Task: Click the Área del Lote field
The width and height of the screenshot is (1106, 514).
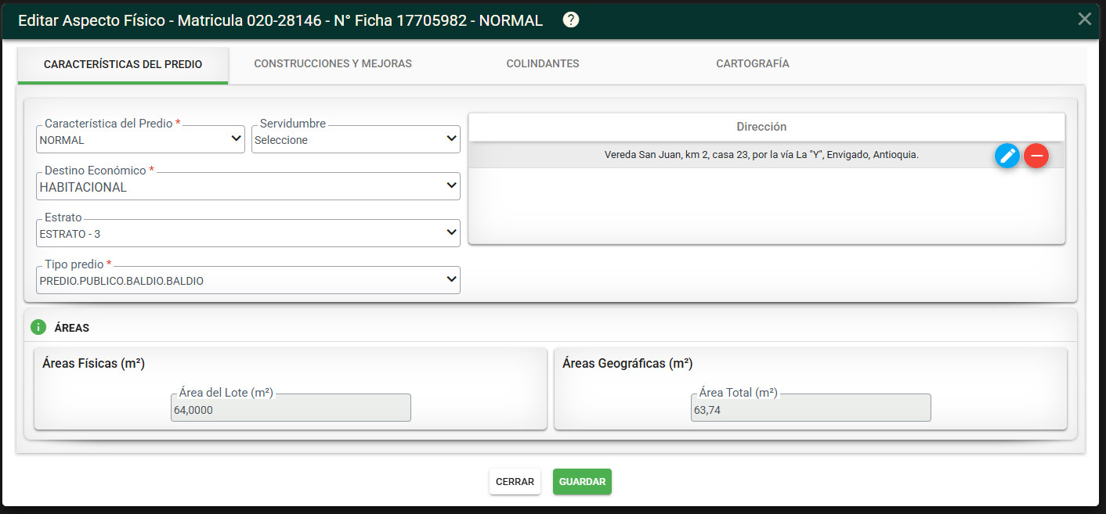Action: [291, 408]
